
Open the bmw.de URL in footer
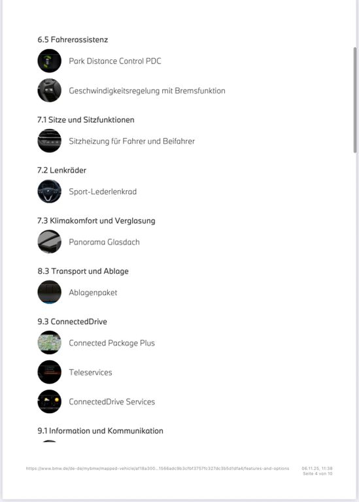coord(157,469)
